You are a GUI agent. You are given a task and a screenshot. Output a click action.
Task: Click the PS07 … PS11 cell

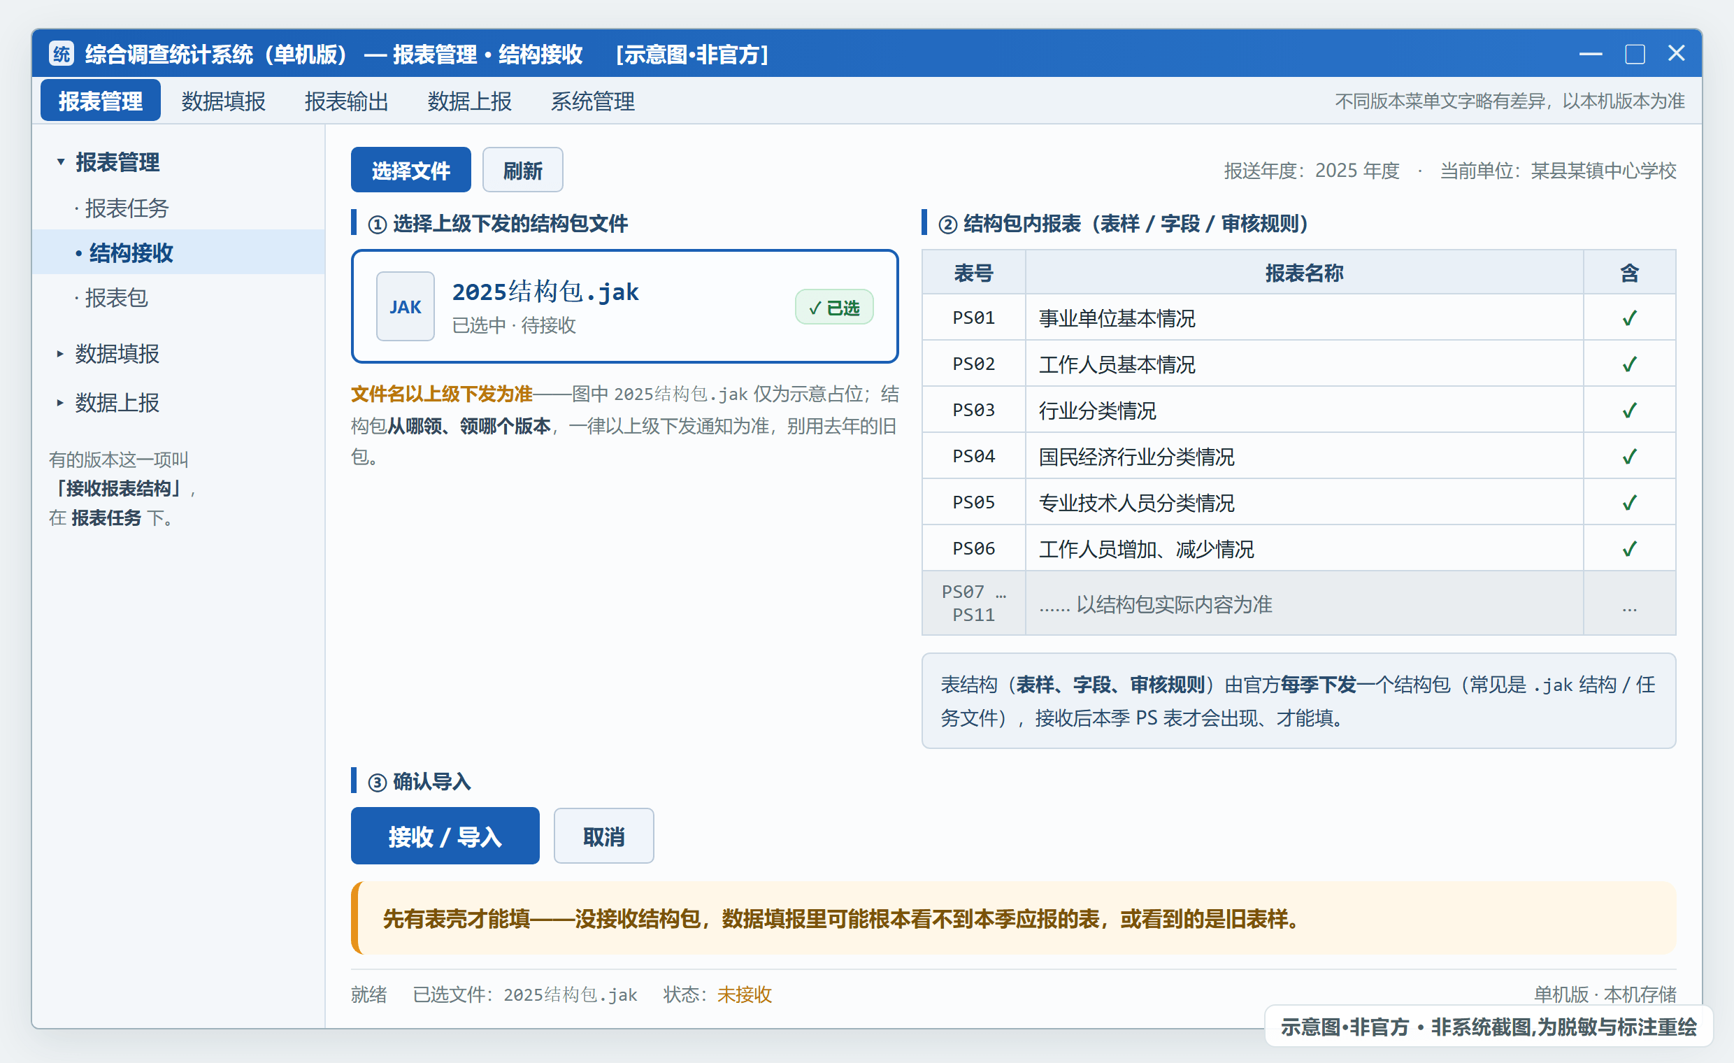pos(974,604)
